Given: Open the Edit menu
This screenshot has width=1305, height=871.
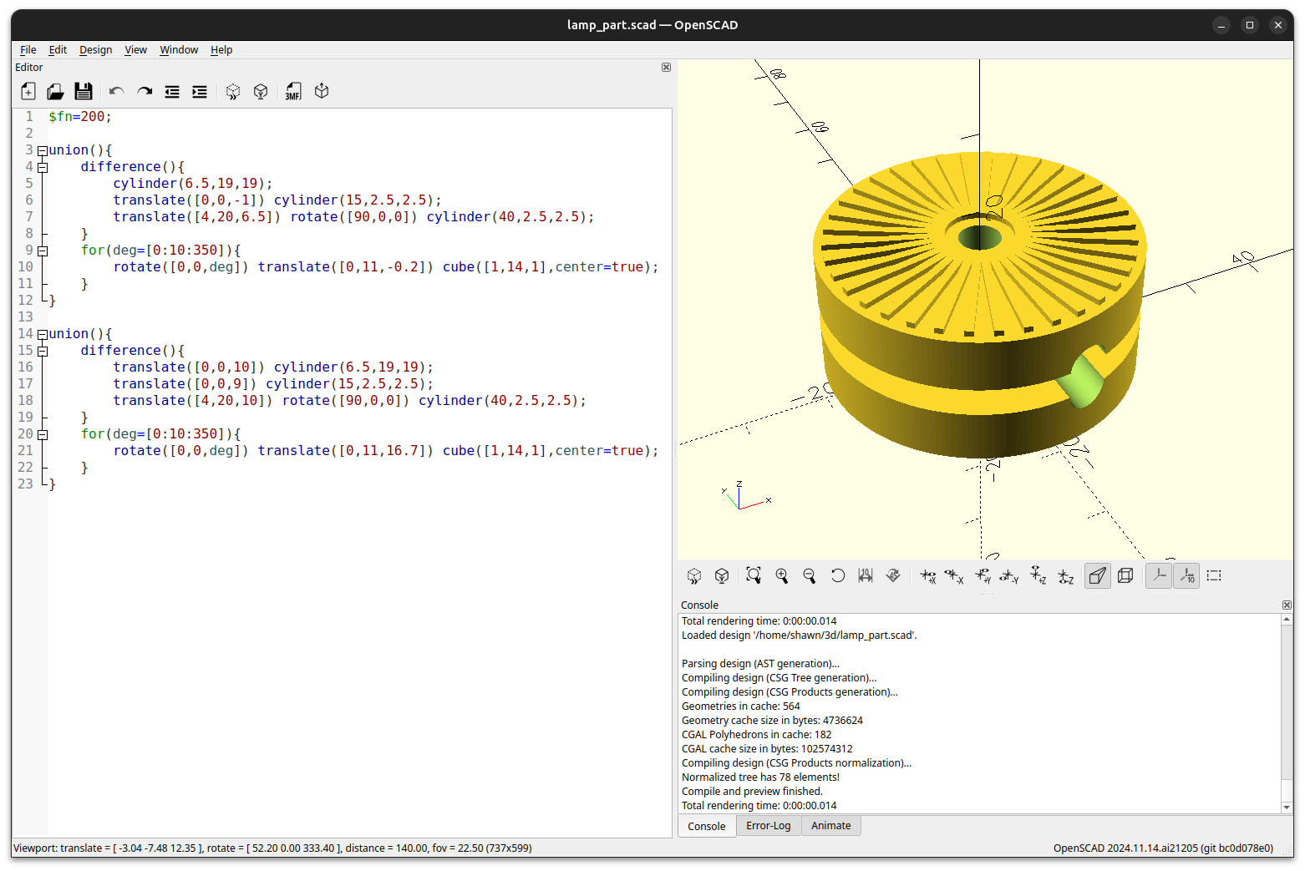Looking at the screenshot, I should click(58, 50).
